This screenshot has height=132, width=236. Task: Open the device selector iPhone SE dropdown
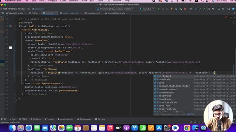(x=115, y=9)
